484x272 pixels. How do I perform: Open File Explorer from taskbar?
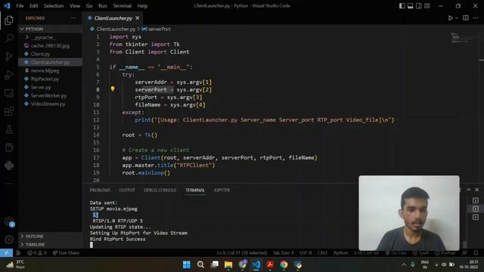point(228,264)
